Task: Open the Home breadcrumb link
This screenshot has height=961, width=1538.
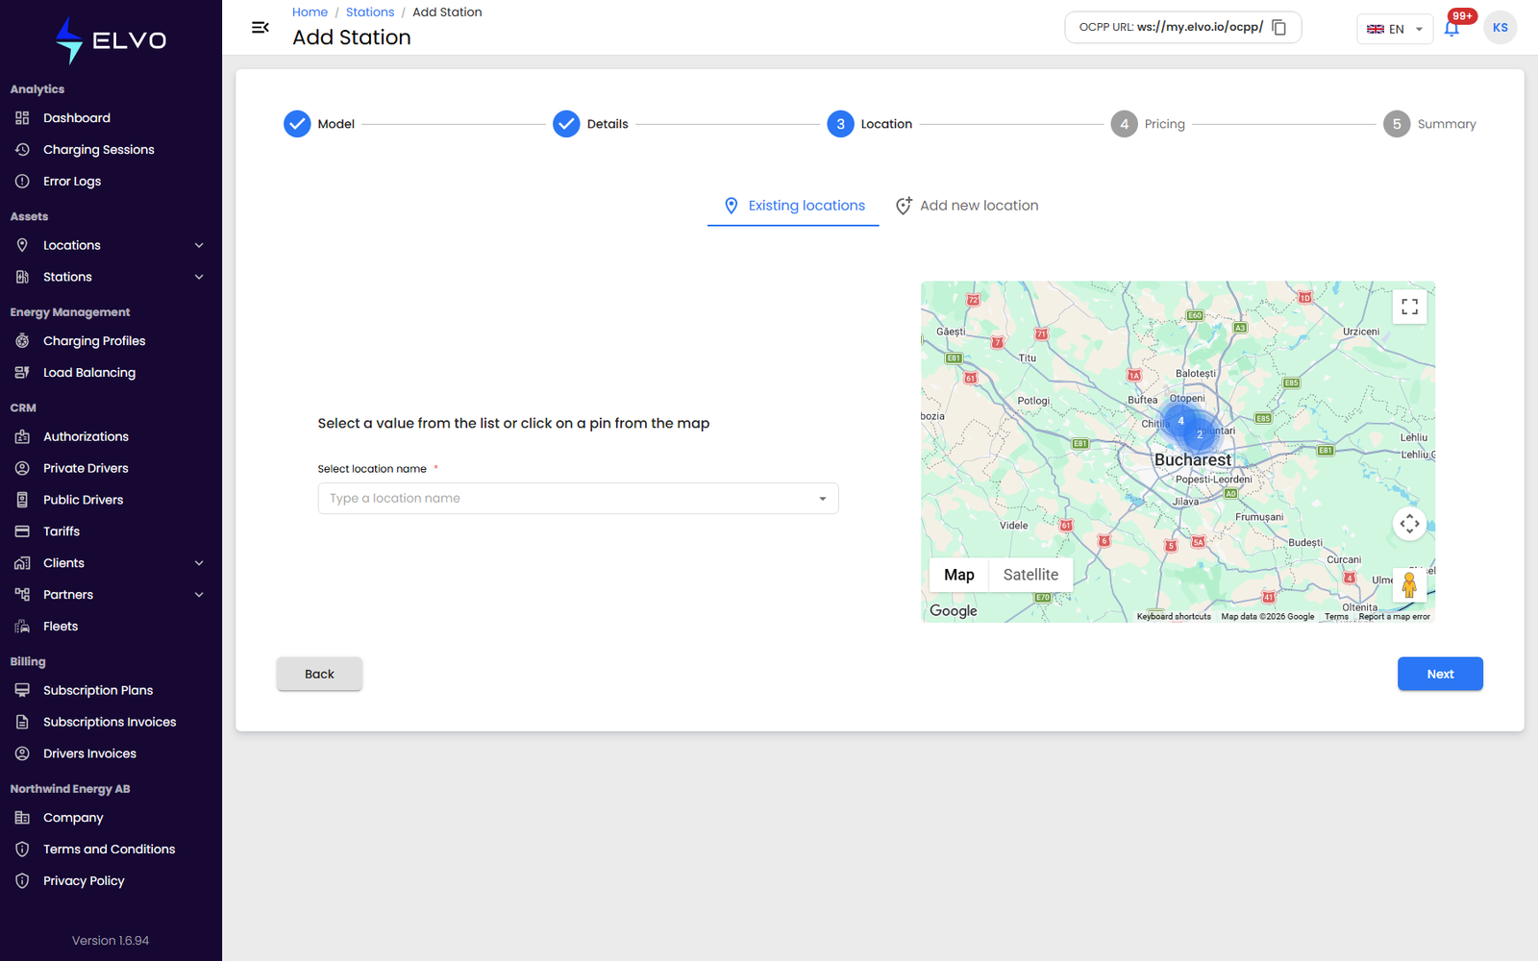Action: point(310,12)
